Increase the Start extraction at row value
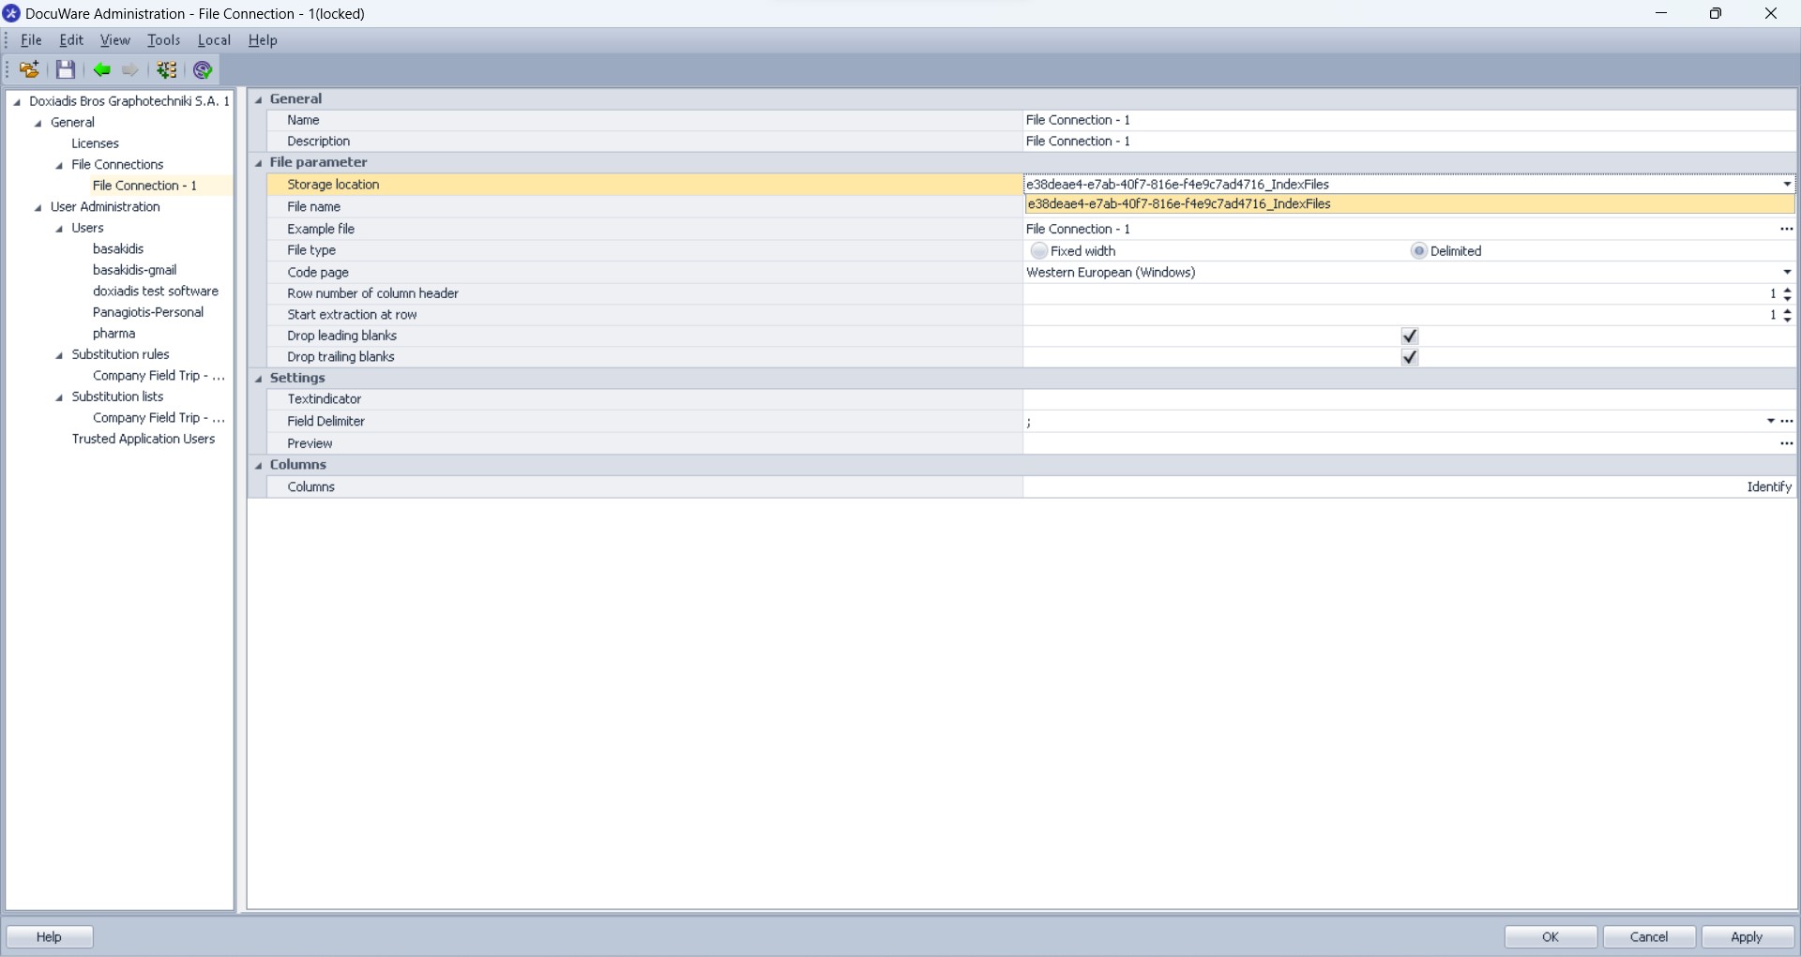 point(1787,310)
